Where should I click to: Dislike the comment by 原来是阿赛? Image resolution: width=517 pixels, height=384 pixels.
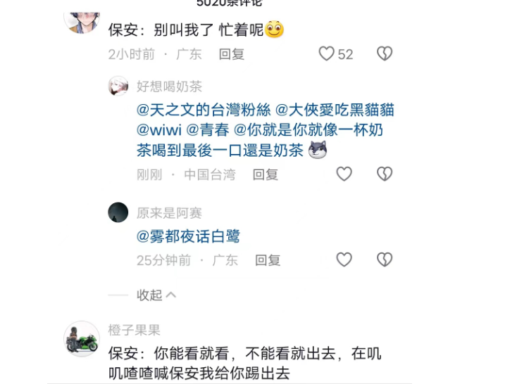click(385, 260)
